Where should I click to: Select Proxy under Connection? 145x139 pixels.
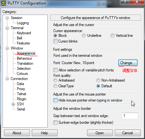pyautogui.click(x=21, y=89)
